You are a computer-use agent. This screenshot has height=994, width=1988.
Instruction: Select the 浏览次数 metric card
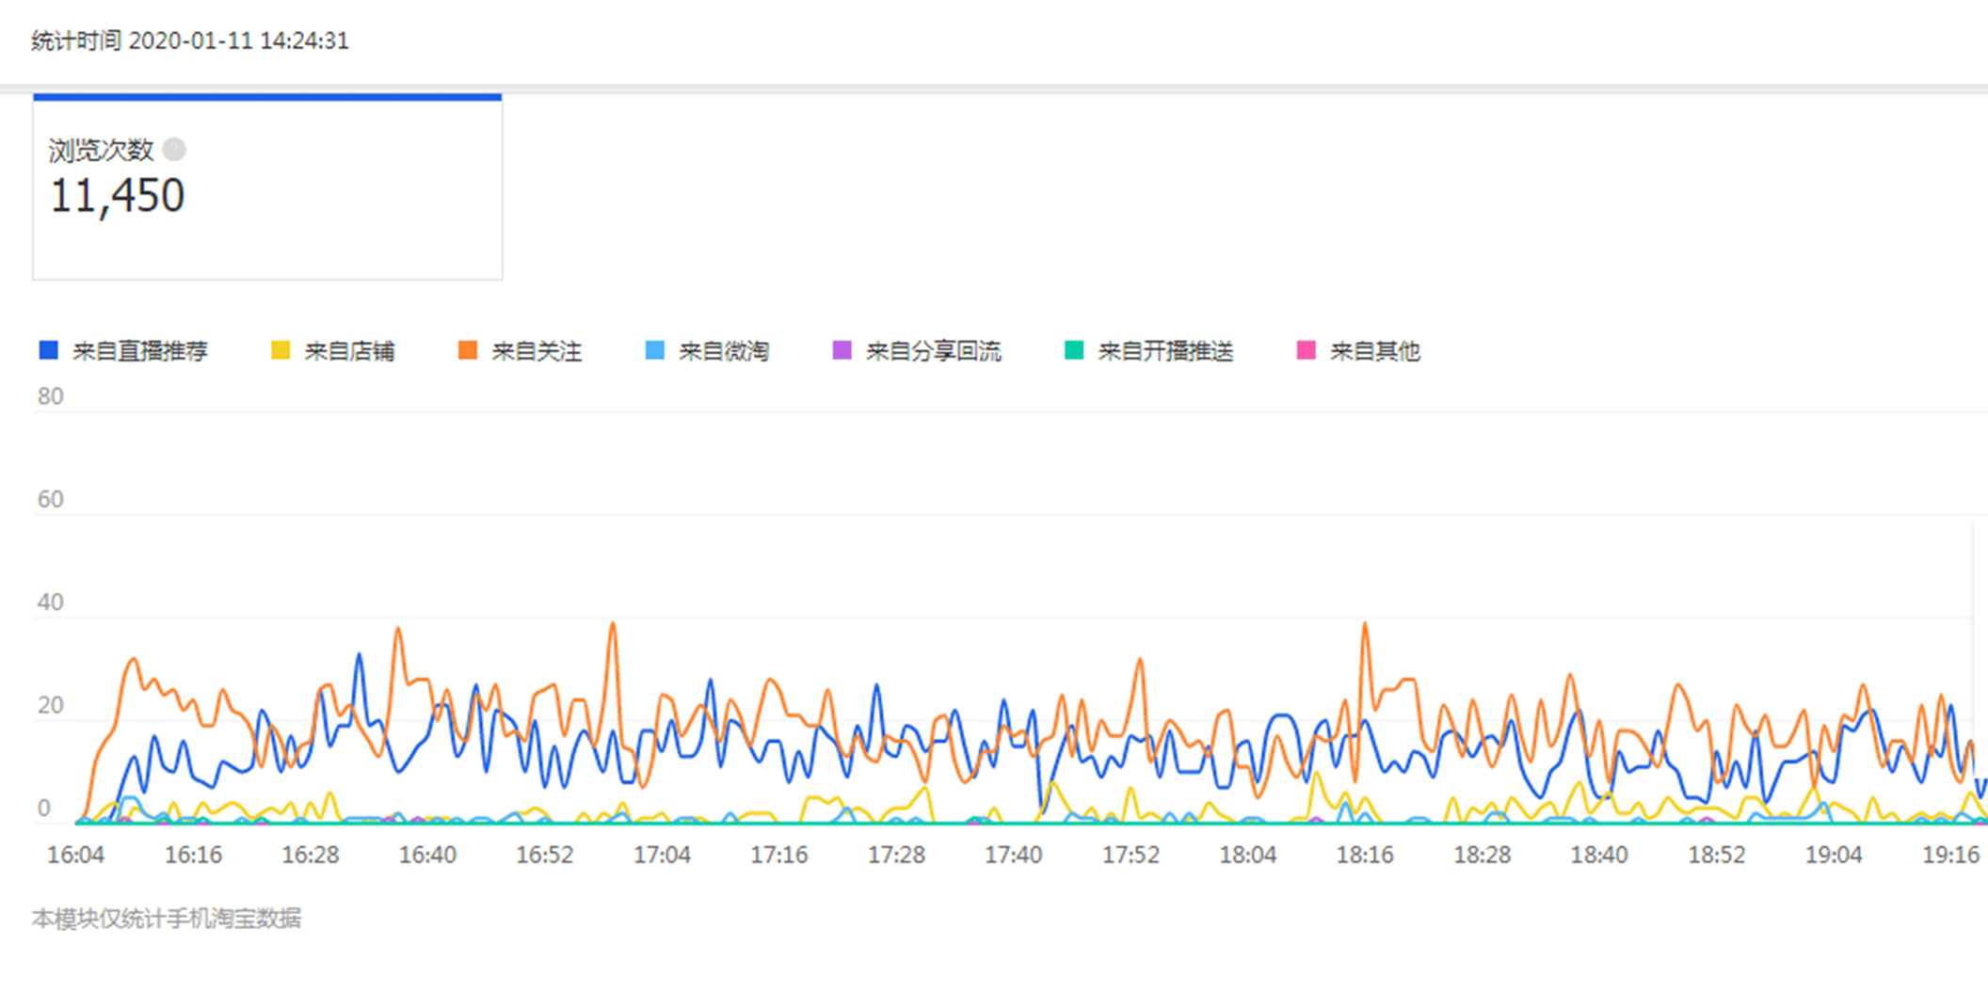click(267, 188)
